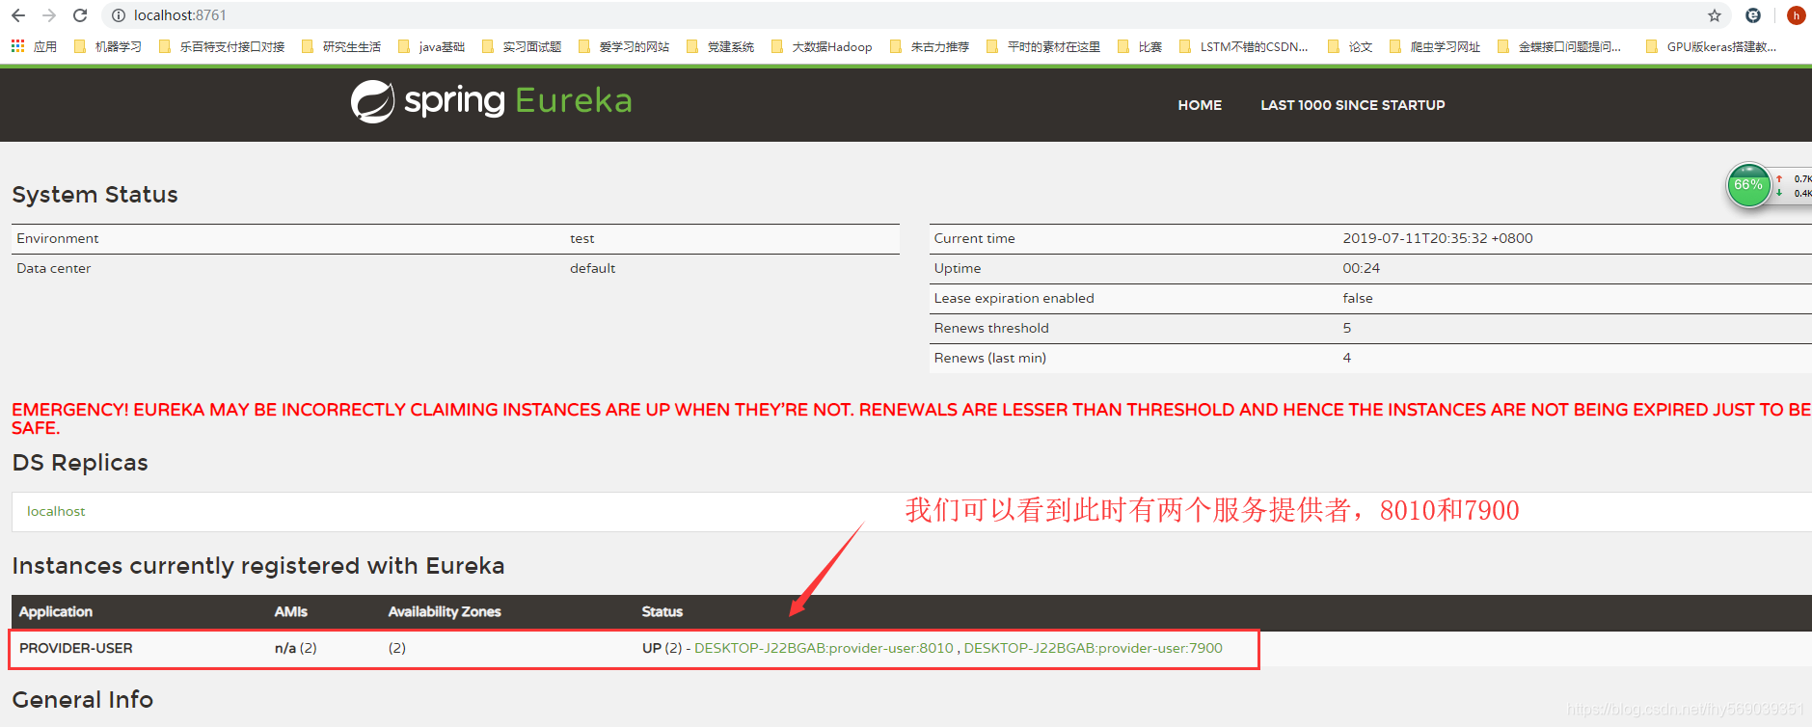Open the 机器学习 bookmark folder

108,46
